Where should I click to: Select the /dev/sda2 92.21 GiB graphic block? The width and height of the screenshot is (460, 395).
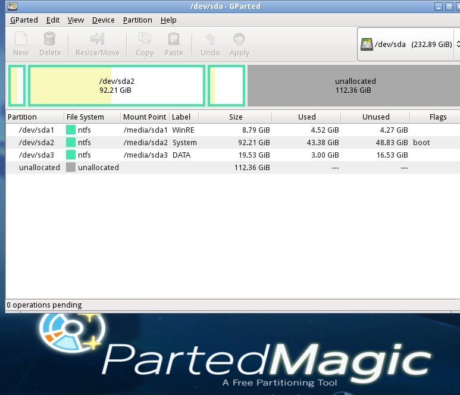(117, 86)
